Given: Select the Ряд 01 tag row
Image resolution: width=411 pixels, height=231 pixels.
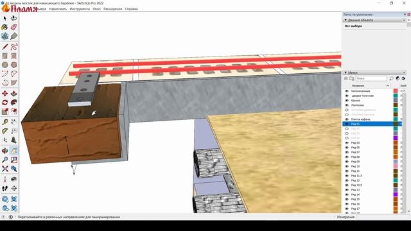Looking at the screenshot, I should pyautogui.click(x=372, y=124).
